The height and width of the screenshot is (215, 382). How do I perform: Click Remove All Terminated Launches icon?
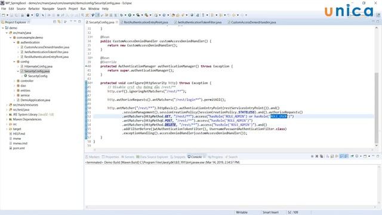[322, 156]
